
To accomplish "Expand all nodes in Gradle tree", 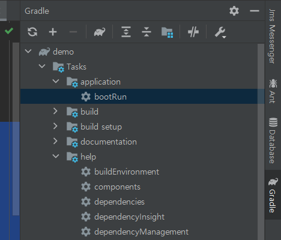I will pos(126,32).
